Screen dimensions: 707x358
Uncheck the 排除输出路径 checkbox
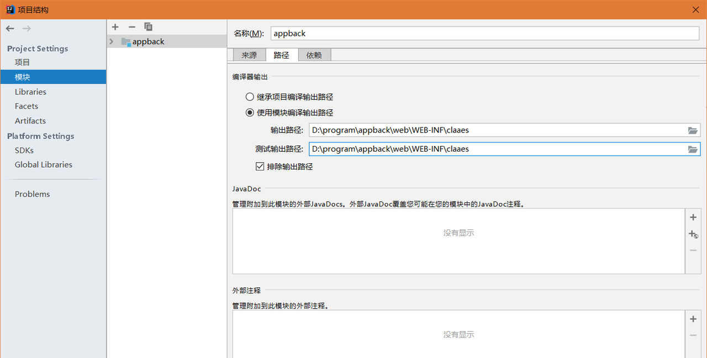[x=260, y=166]
